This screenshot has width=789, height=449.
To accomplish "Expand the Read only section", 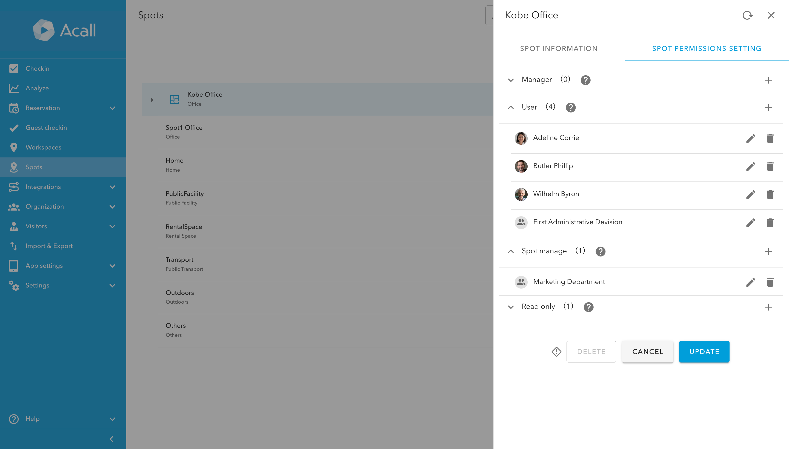I will point(510,307).
